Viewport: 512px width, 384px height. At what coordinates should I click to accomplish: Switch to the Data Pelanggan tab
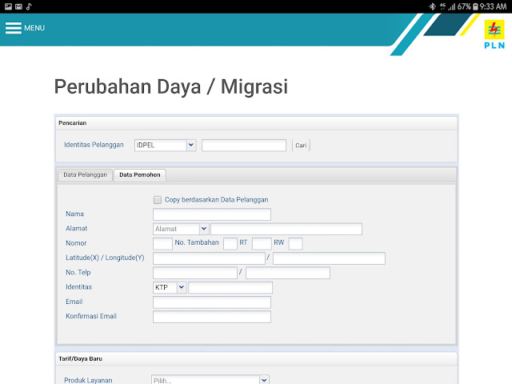86,175
